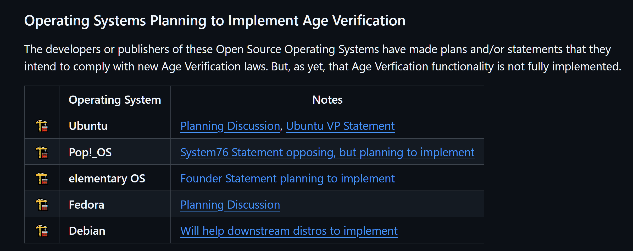Click the Operating Systems Planning to Implement heading
The height and width of the screenshot is (251, 633).
tap(215, 20)
